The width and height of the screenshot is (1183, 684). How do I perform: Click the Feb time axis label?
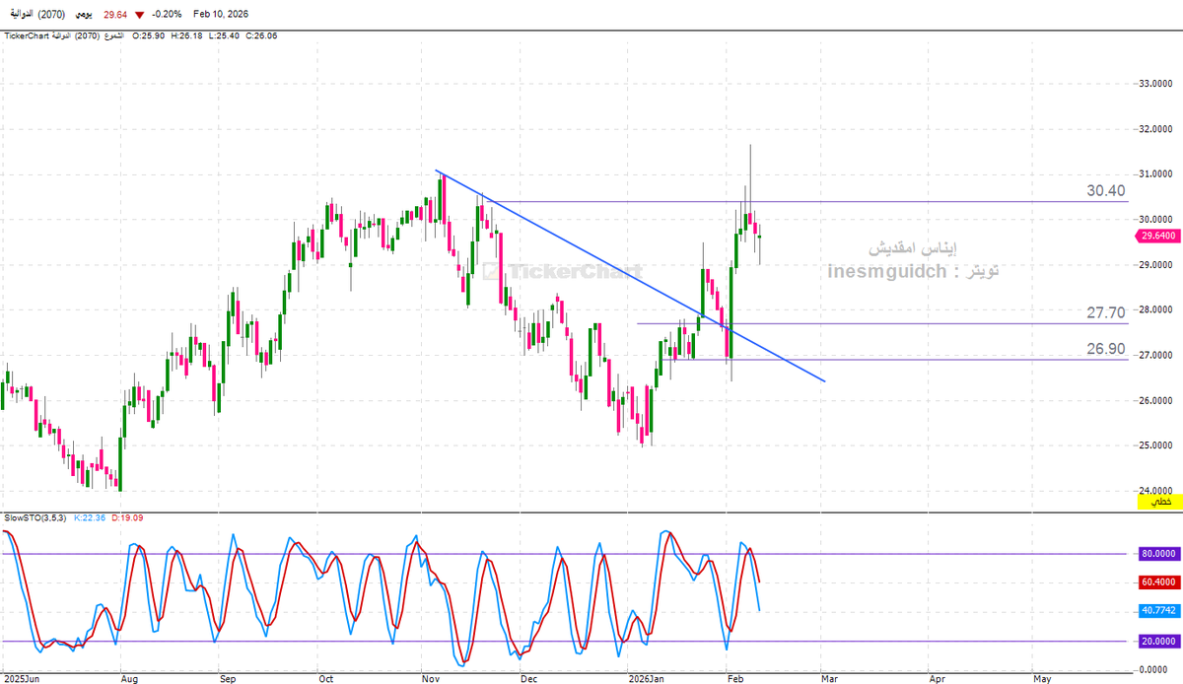[x=734, y=678]
